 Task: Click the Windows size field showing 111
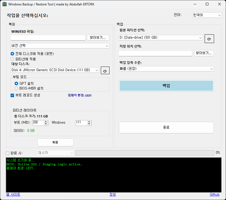pos(81,123)
